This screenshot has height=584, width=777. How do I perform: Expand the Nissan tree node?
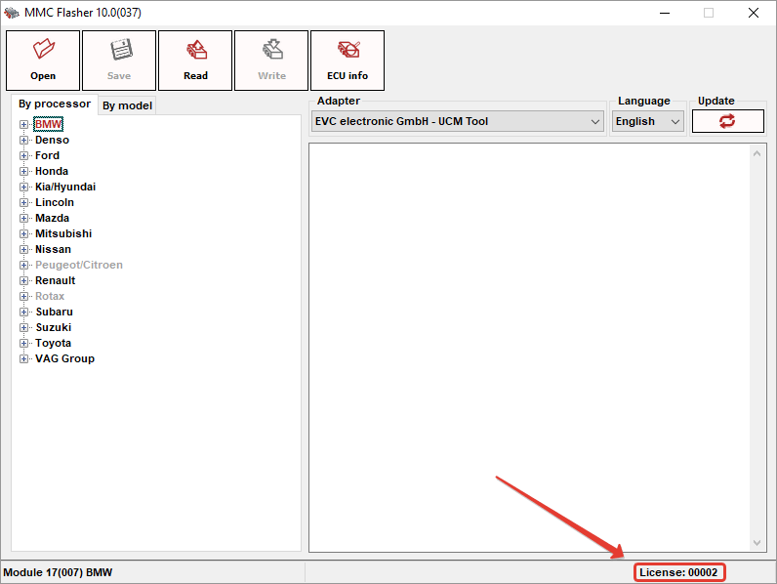point(23,249)
